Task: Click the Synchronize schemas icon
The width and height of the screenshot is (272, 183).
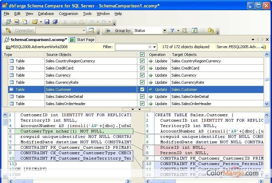Action: coord(211,30)
